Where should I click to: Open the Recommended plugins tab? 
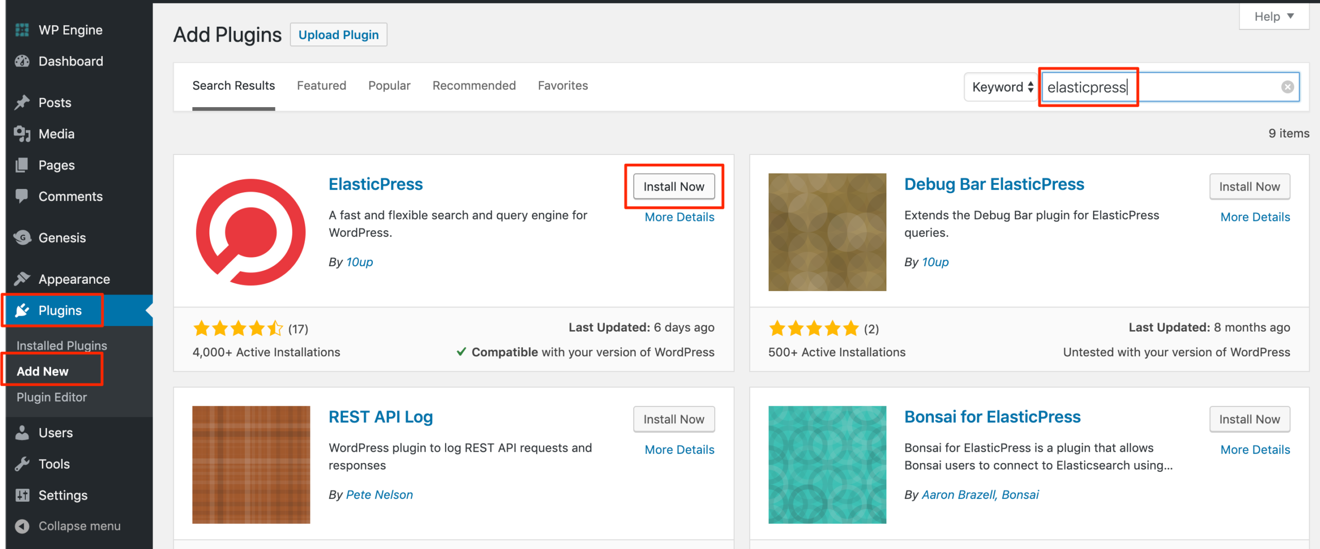474,85
